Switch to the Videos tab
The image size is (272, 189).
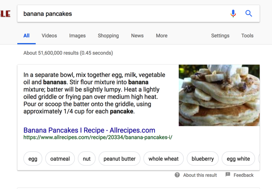[x=49, y=36]
